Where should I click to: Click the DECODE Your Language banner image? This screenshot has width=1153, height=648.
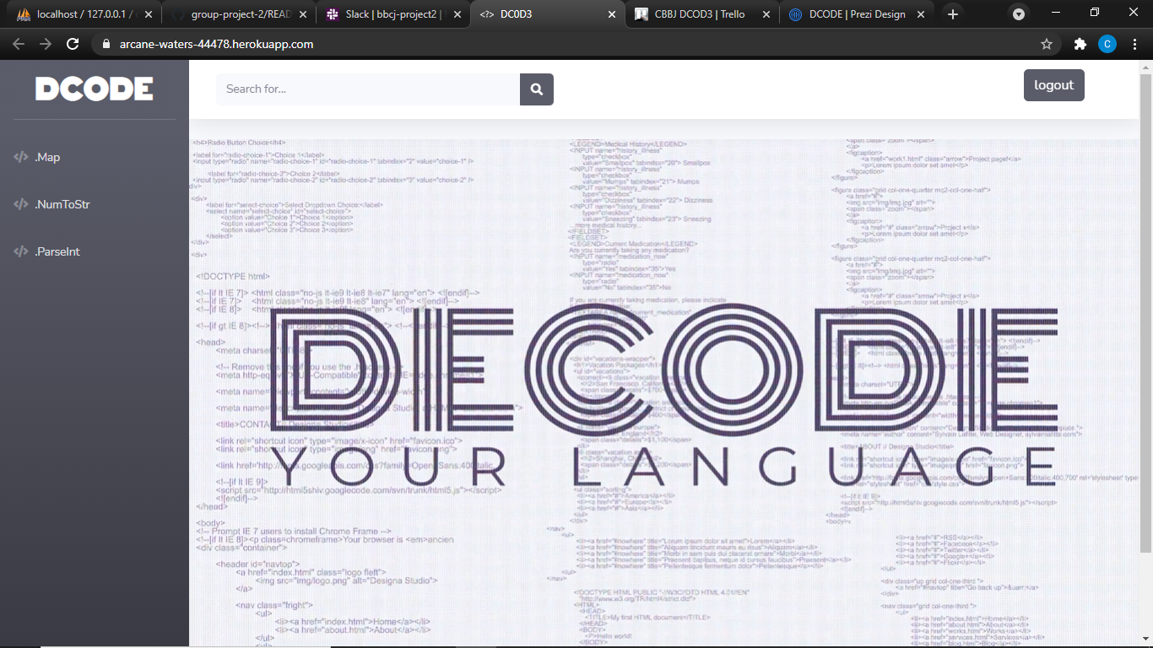(664, 394)
